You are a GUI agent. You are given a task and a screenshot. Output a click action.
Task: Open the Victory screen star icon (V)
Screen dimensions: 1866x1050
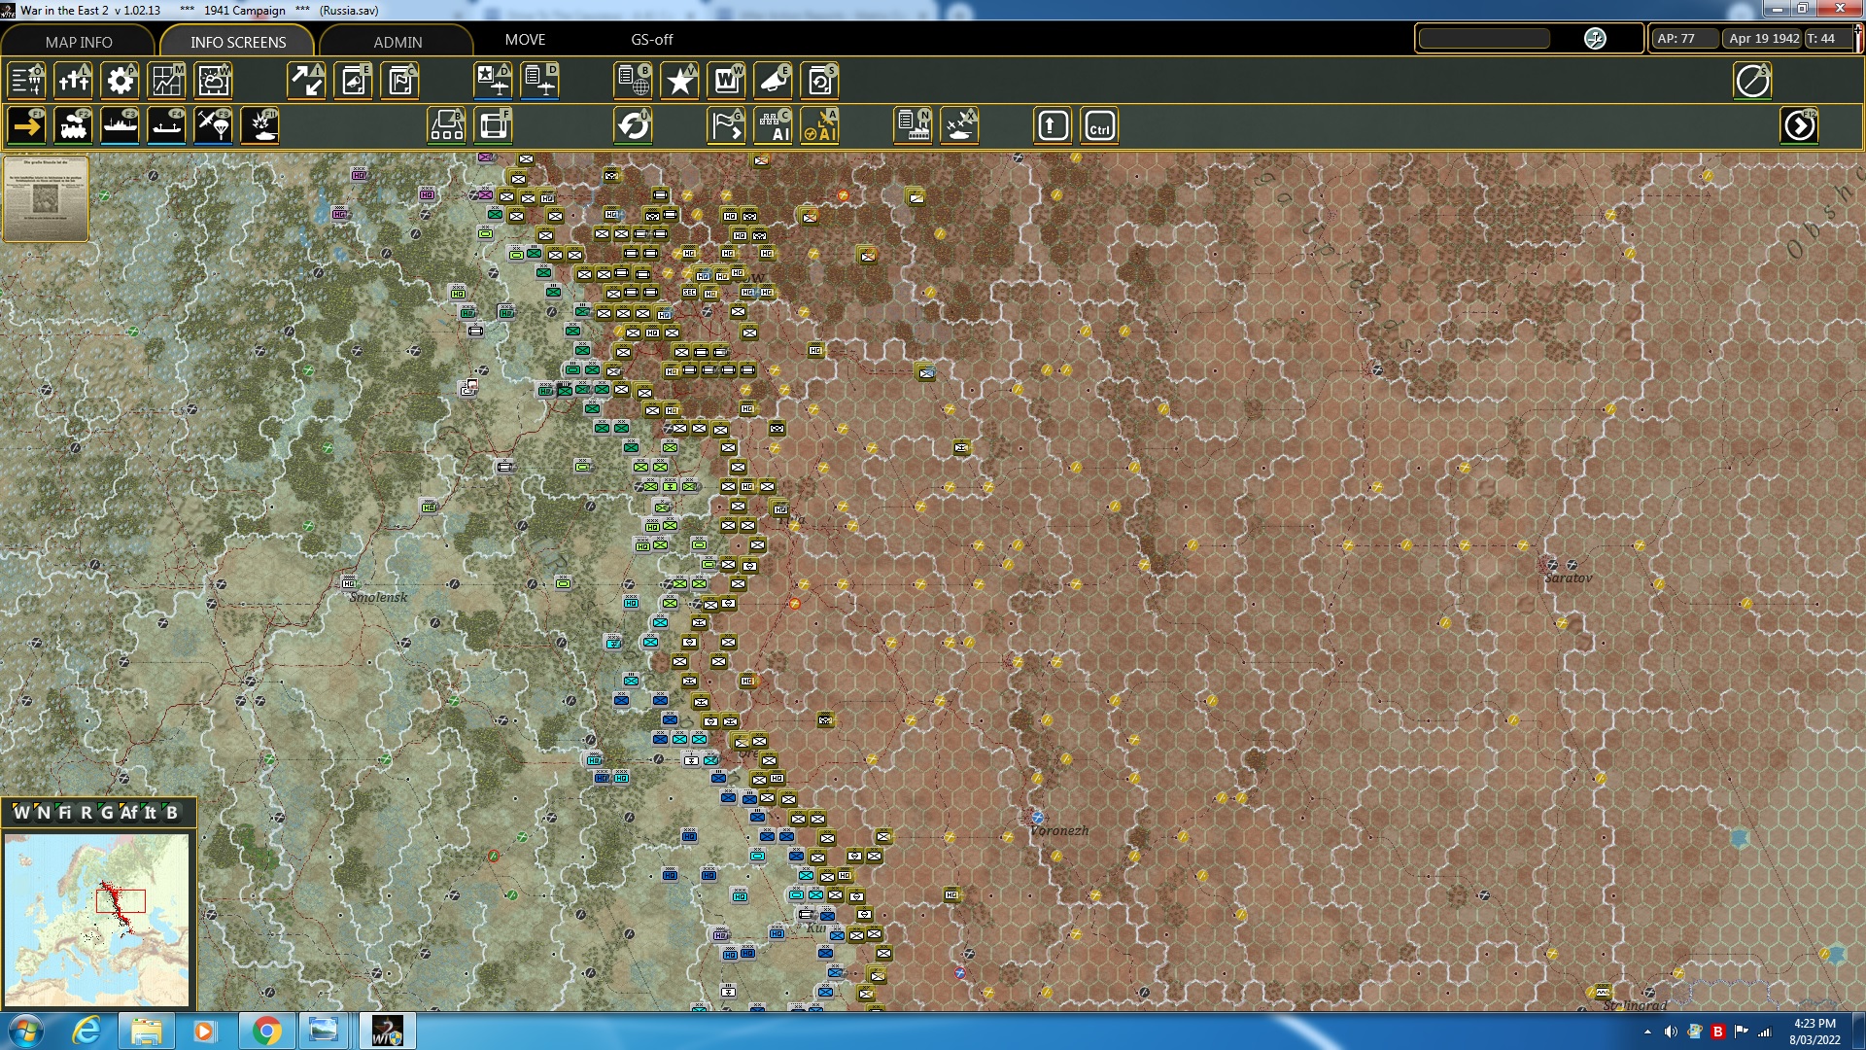[679, 81]
